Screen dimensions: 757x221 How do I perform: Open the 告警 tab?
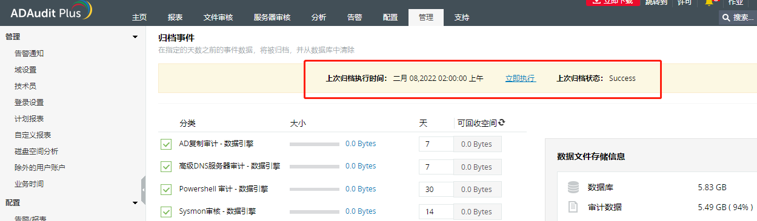[355, 18]
